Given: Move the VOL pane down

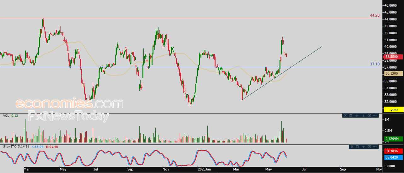Looking at the screenshot, I should click(363, 115).
